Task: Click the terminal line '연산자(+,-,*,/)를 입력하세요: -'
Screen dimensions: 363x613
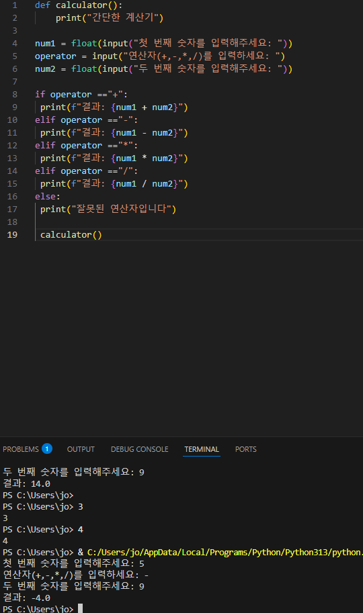Action: [x=75, y=575]
